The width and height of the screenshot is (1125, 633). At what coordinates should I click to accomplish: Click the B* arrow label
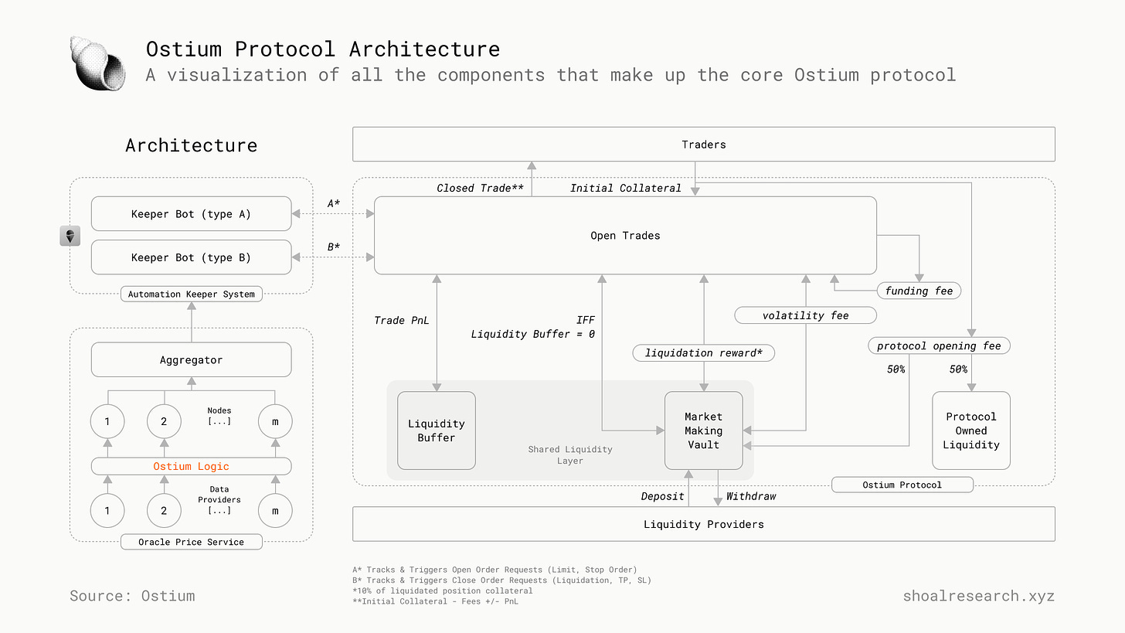[334, 247]
